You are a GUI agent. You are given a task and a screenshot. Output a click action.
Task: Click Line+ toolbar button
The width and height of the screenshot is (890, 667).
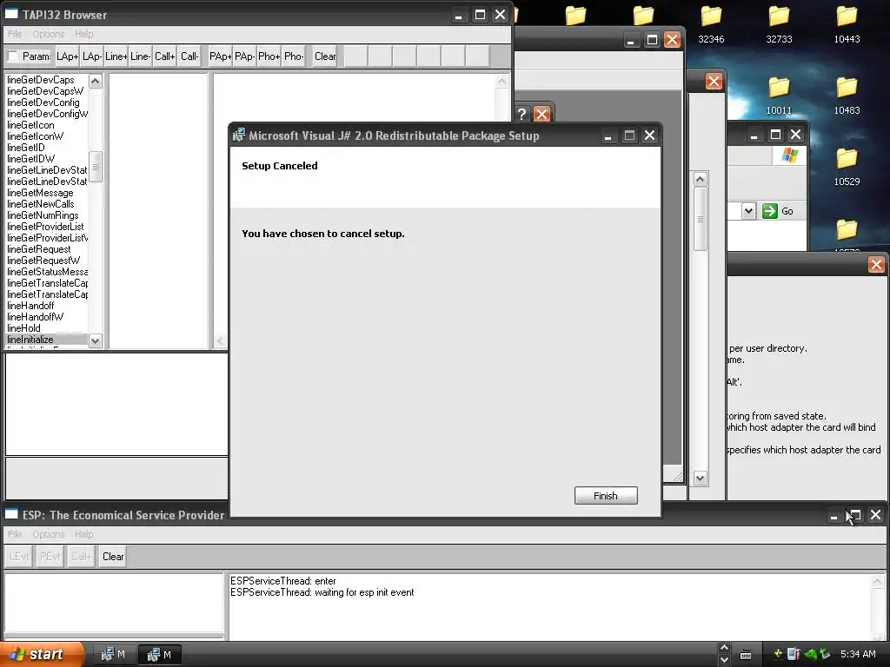116,56
